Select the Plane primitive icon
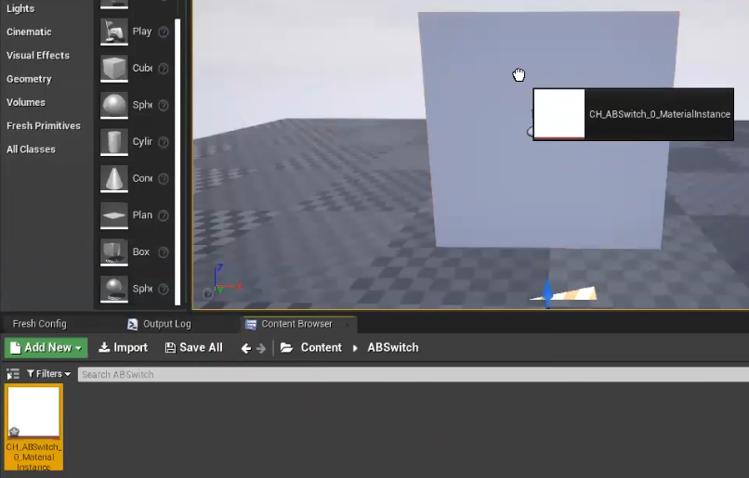 pyautogui.click(x=114, y=215)
